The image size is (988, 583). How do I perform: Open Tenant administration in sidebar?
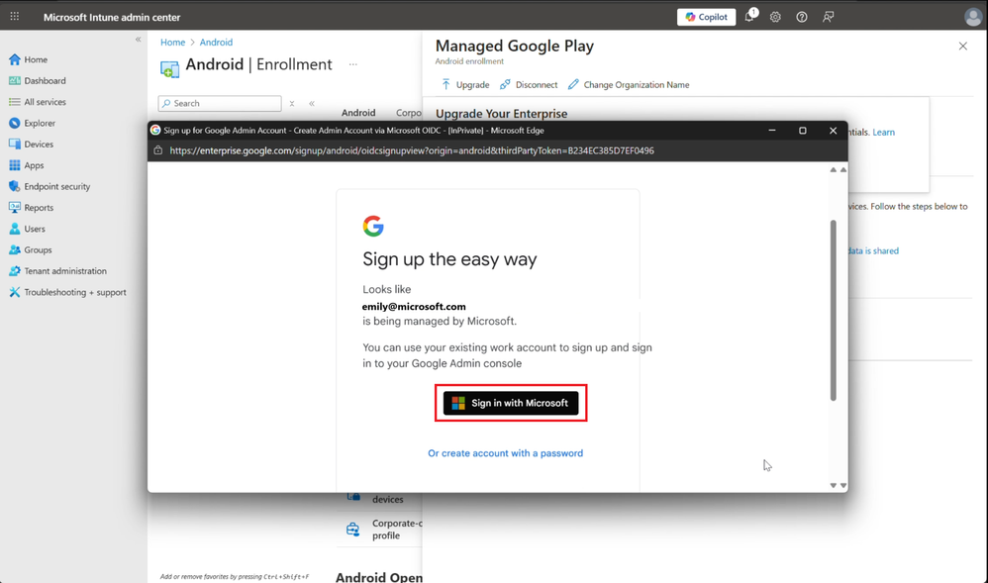(x=57, y=271)
